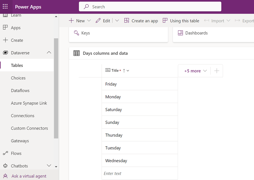Click the Using this table icon

click(165, 20)
